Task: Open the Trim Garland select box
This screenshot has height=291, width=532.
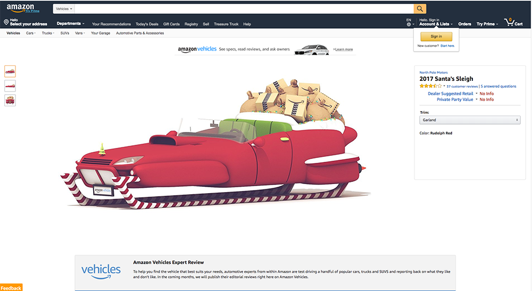Action: [x=470, y=120]
